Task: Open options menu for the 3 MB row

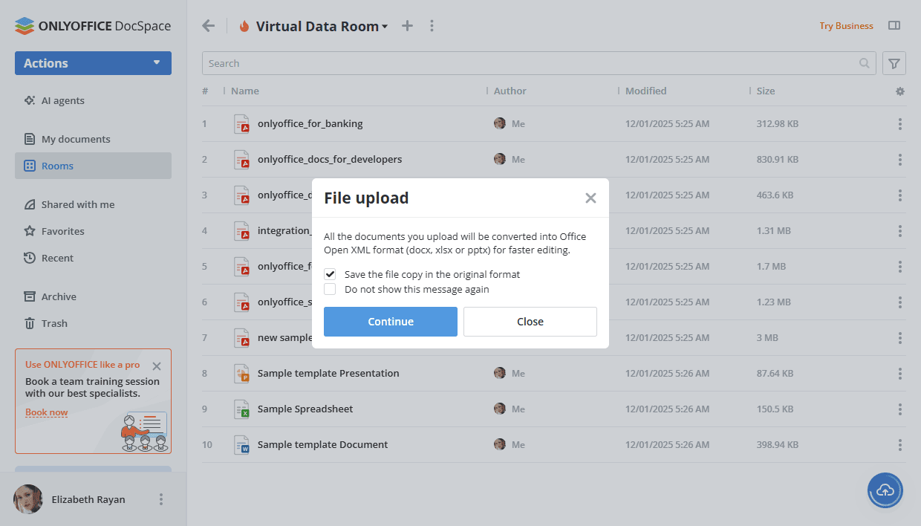Action: pos(900,338)
